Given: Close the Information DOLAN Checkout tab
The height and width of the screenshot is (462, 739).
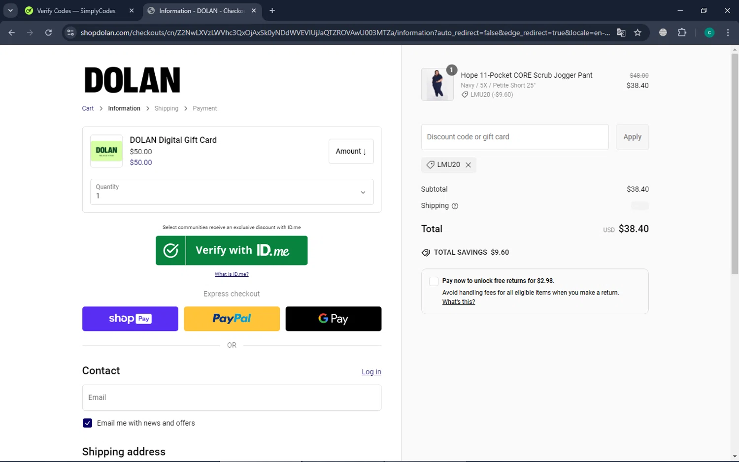Looking at the screenshot, I should click(254, 10).
